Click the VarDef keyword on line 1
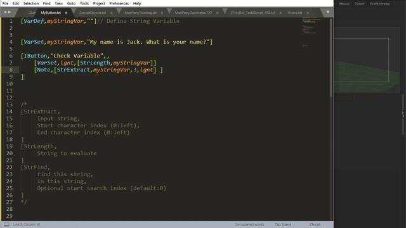Screen dimensions: 406x228 coord(34,21)
